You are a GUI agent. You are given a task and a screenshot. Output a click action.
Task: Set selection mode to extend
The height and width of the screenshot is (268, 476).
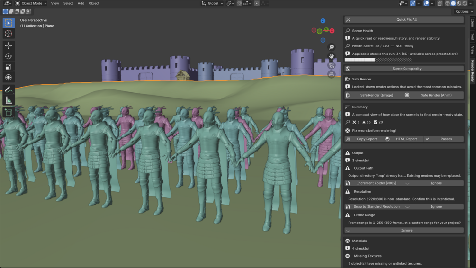pyautogui.click(x=11, y=11)
